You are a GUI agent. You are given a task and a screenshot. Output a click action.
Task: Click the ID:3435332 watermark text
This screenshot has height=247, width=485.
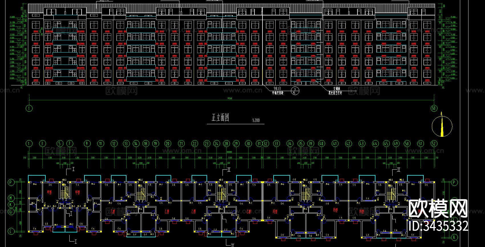click(x=438, y=226)
